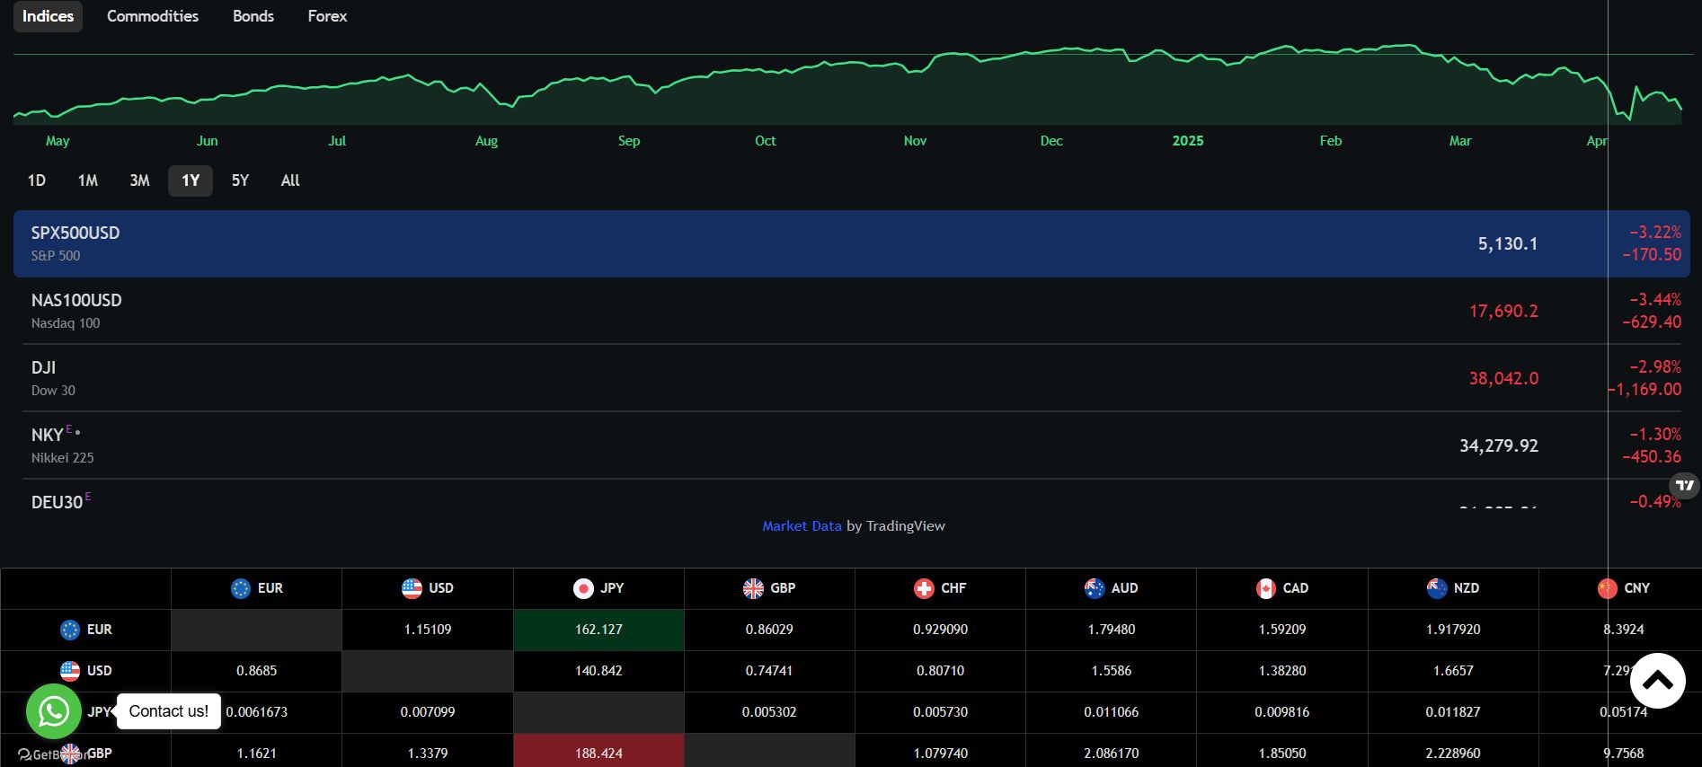Click the S&P 500 price 5,130.1
The width and height of the screenshot is (1702, 767).
point(1508,244)
